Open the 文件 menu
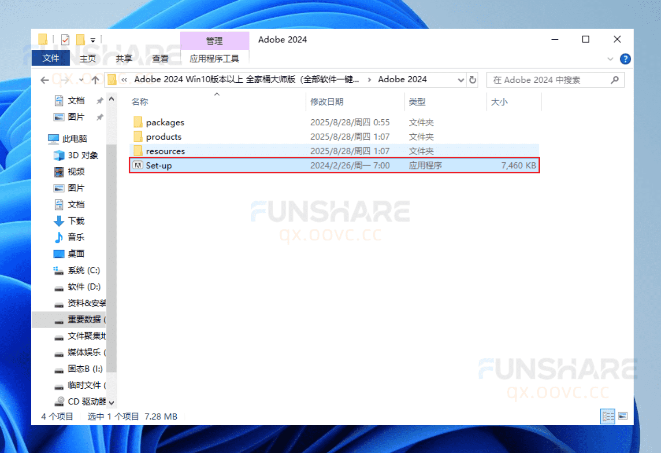This screenshot has height=453, width=661. click(50, 58)
